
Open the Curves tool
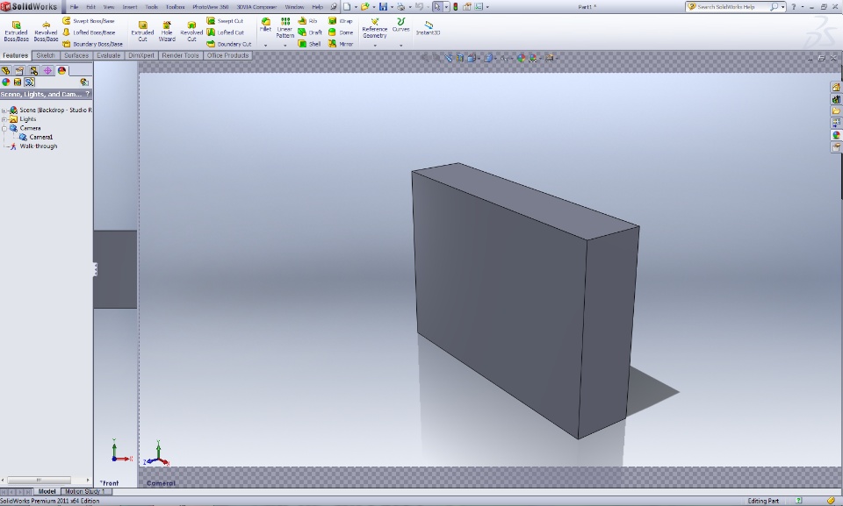click(x=401, y=25)
